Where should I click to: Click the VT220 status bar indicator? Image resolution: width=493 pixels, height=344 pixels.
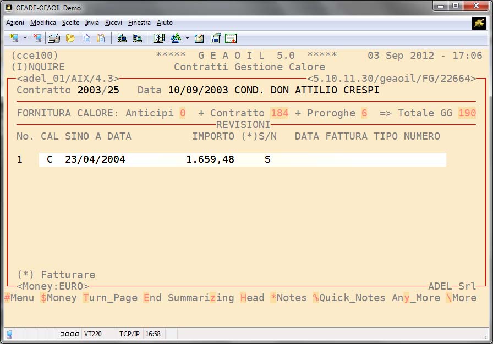click(93, 334)
